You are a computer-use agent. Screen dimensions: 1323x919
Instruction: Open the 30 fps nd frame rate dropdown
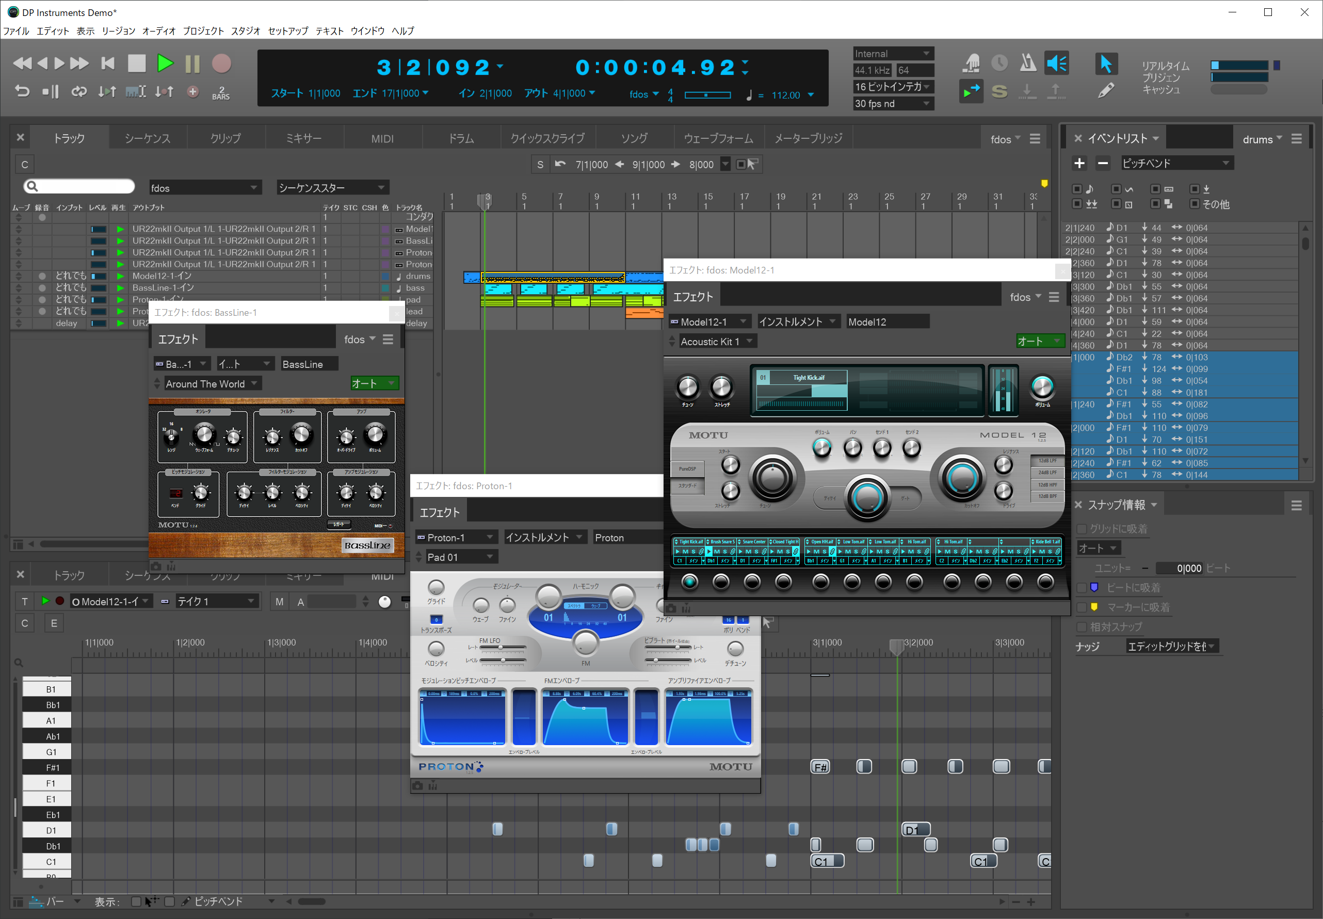[x=893, y=104]
